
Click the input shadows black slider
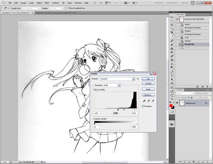click(118, 110)
